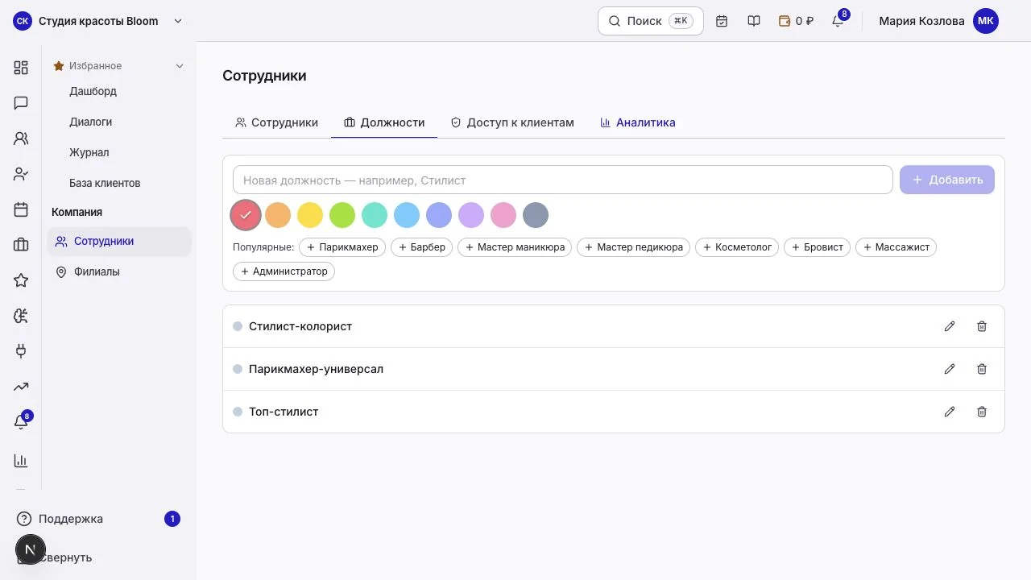Click the person-with-checkmark icon in sidebar rail
This screenshot has width=1031, height=580.
coord(21,174)
